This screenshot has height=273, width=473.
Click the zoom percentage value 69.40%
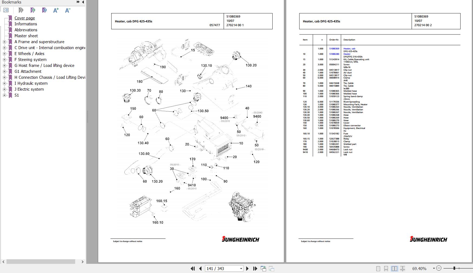419,269
